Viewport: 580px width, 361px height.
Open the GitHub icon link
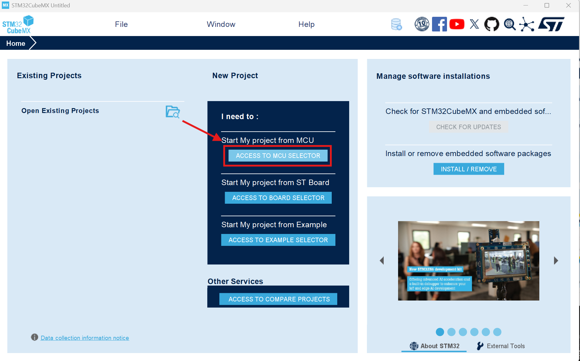[492, 24]
